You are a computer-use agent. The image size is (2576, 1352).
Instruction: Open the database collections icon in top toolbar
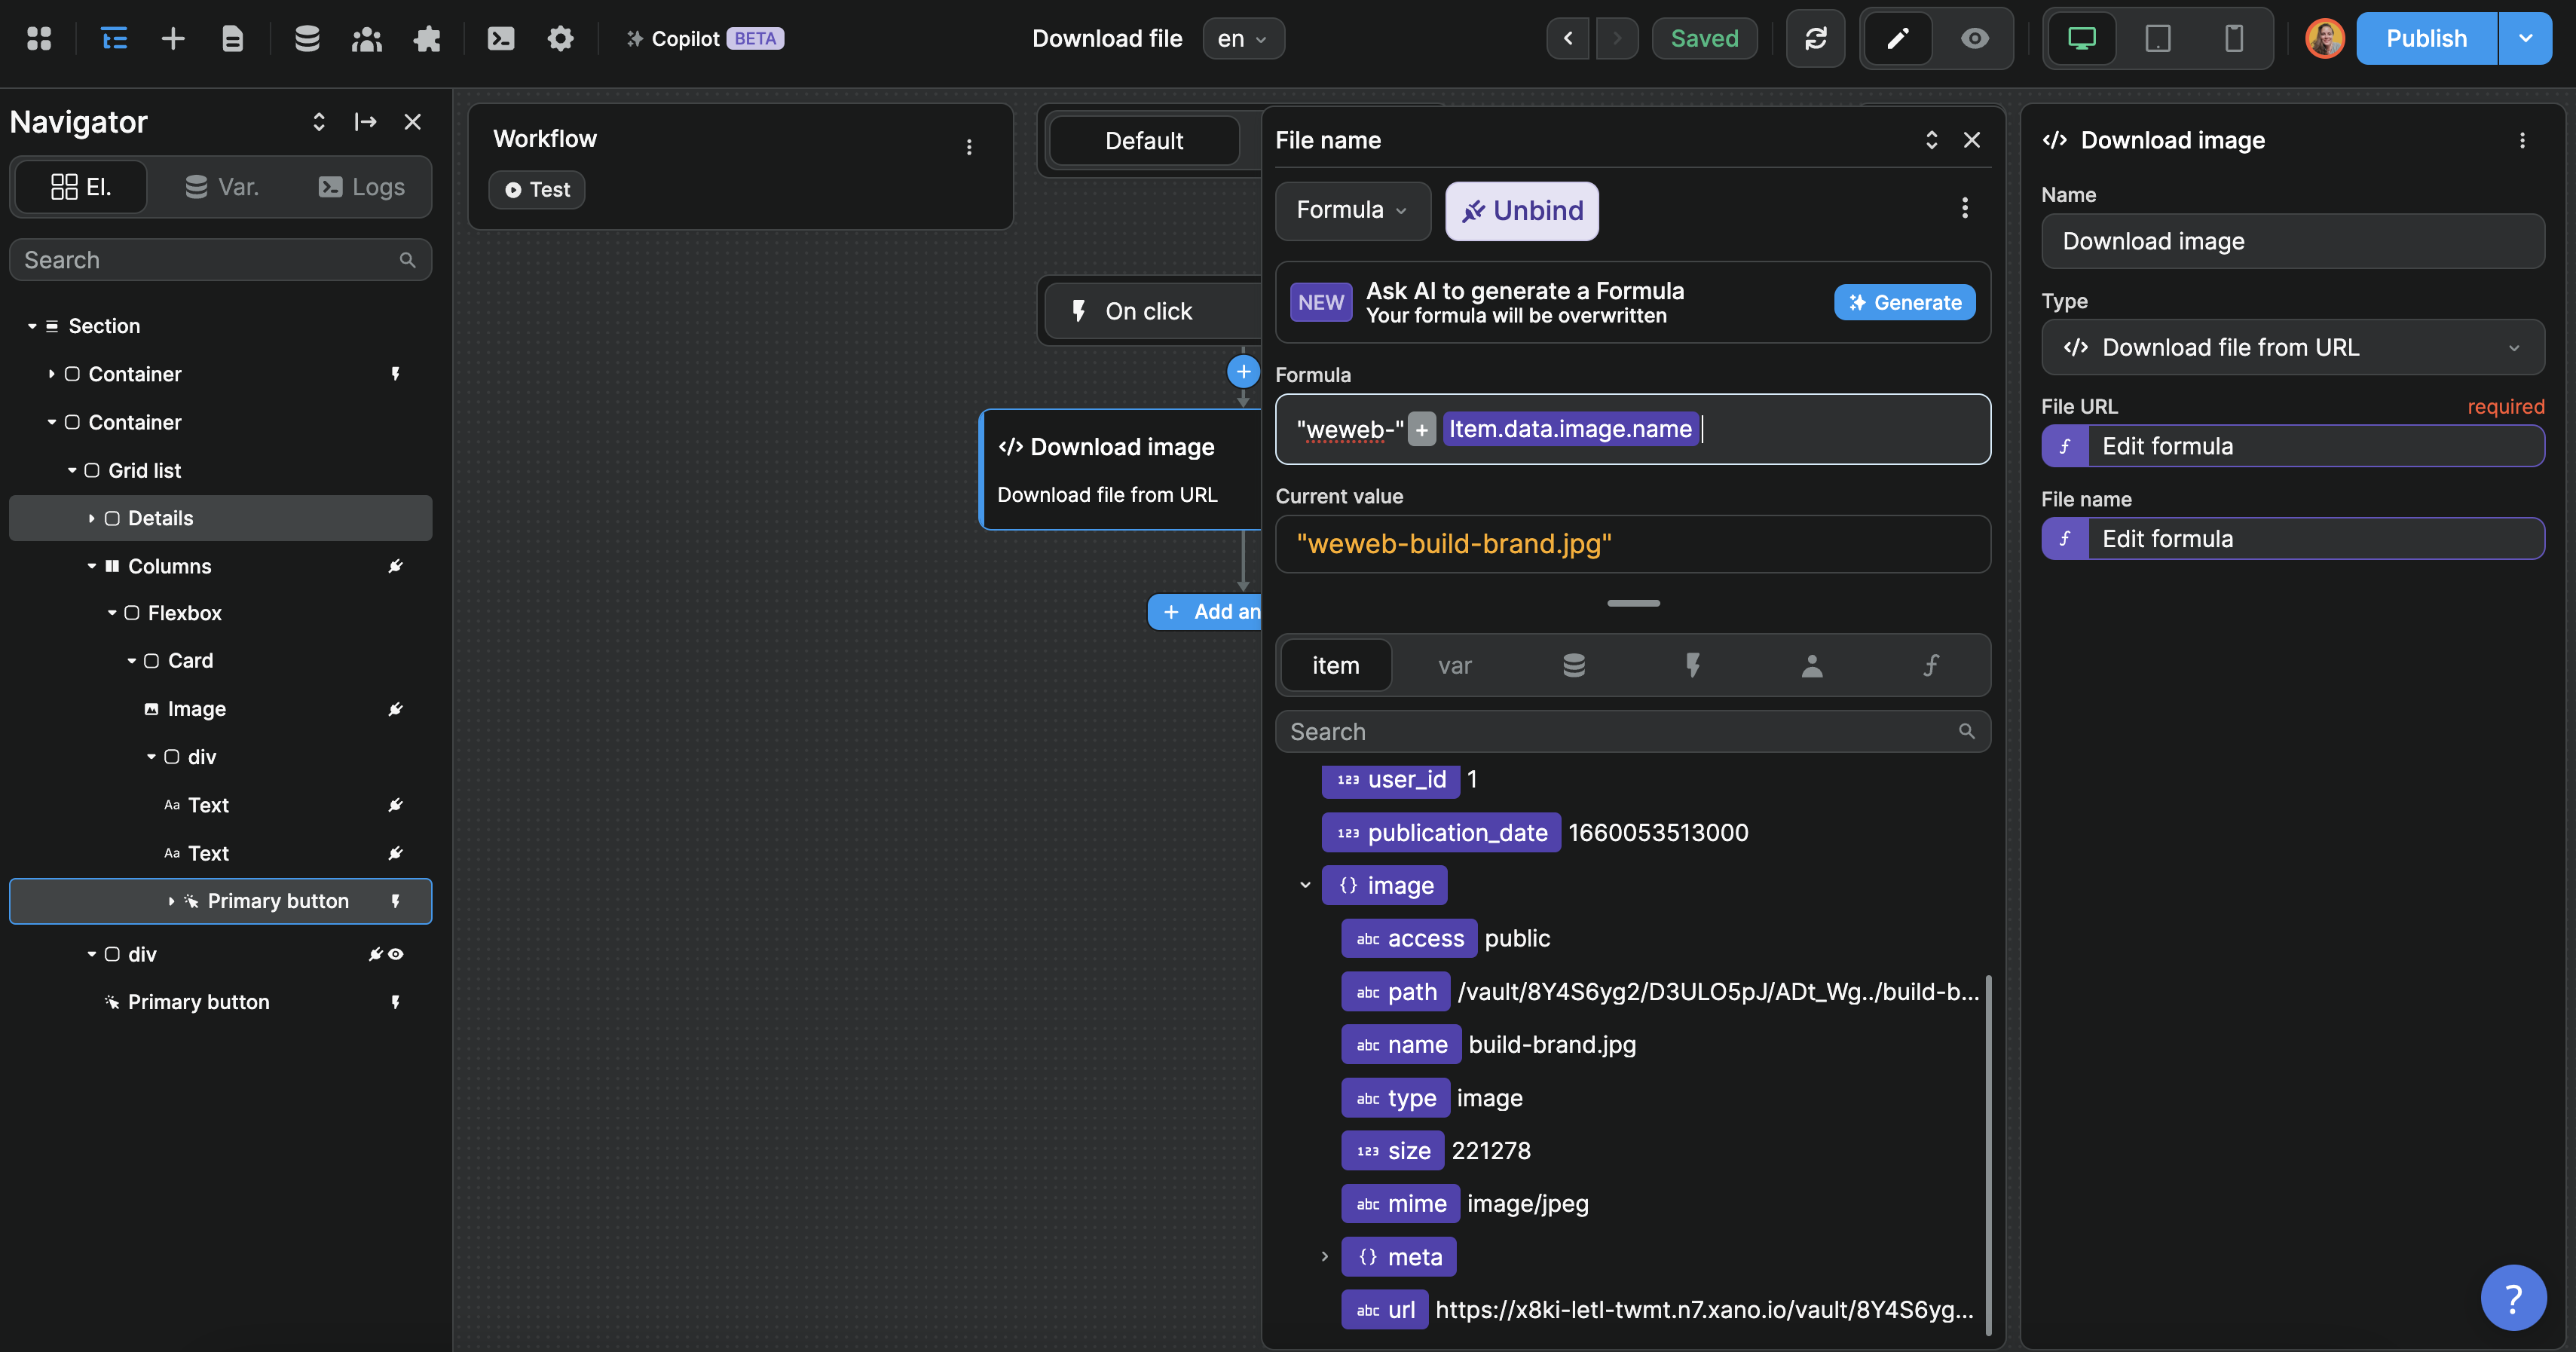(x=307, y=39)
